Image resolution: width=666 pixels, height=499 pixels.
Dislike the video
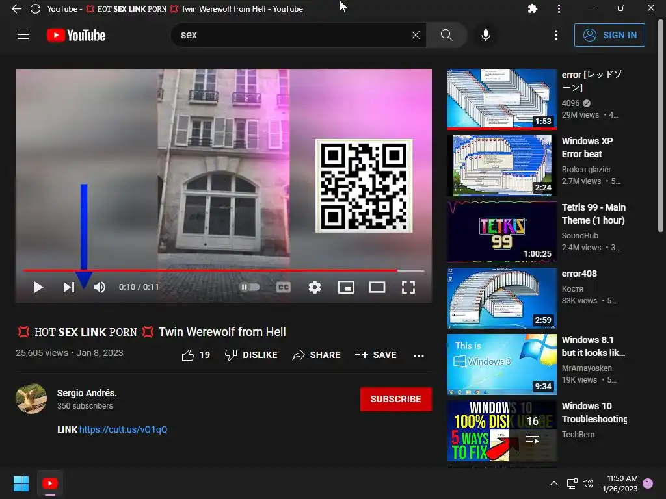[250, 355]
